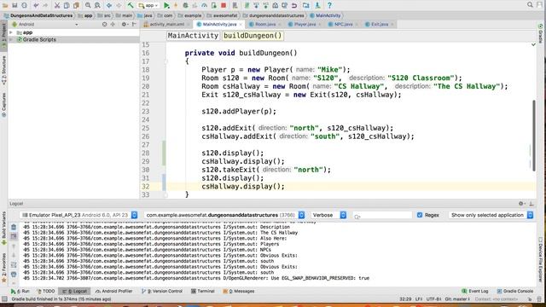Open Show only selected application dropdown

click(491, 215)
